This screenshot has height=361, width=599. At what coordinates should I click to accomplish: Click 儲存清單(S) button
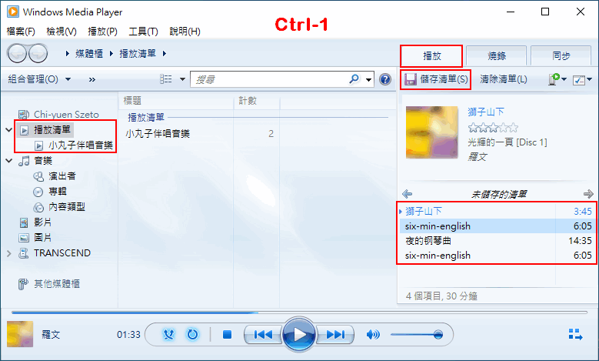pyautogui.click(x=436, y=79)
